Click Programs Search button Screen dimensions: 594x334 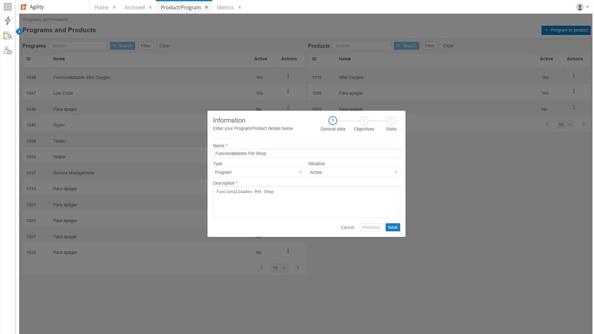click(x=123, y=46)
